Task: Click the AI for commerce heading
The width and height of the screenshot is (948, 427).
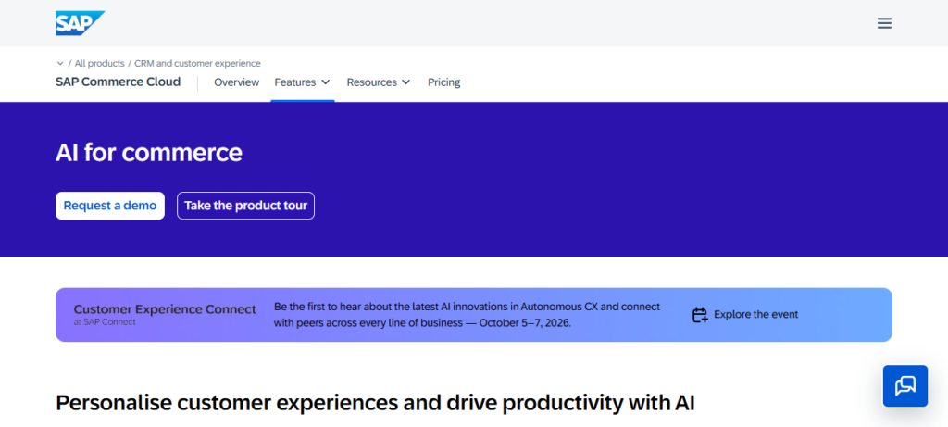Action: 149,153
